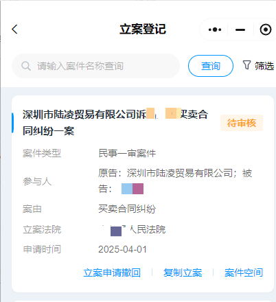Screen dimensions: 276x302
Task: Click the 立案申请撤回 link
Action: [112, 272]
